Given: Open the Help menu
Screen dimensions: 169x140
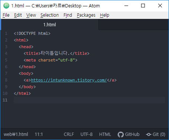Looking at the screenshot, I should pos(104,15).
